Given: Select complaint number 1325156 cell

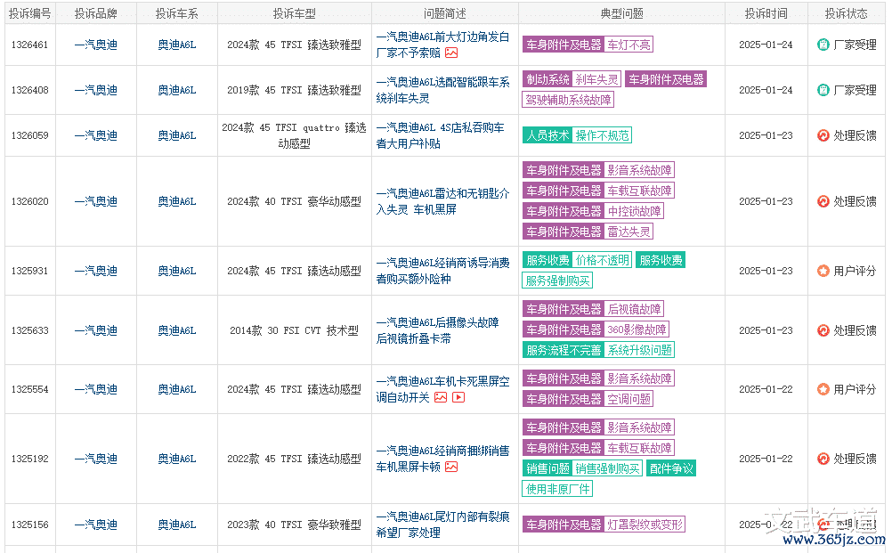Looking at the screenshot, I should click(x=30, y=525).
